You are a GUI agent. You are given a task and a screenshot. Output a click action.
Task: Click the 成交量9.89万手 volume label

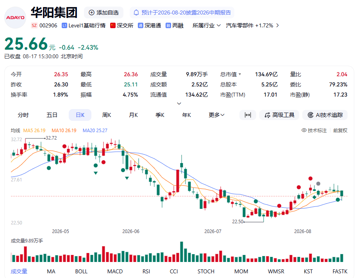(x=27, y=241)
